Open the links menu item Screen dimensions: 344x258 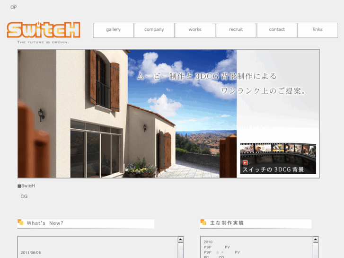(318, 30)
